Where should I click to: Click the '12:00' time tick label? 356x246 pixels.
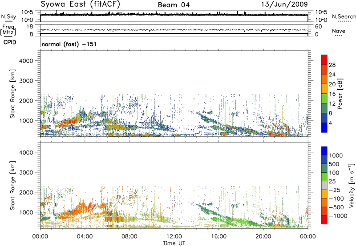174,237
